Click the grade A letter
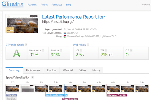This screenshot has width=151, height=100. click(17, 53)
